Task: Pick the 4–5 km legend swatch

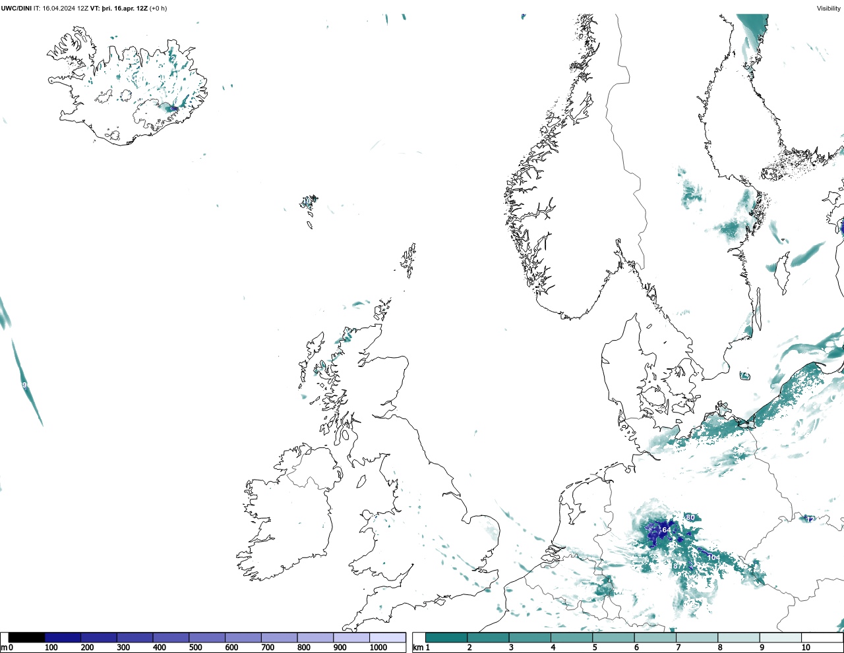Action: pos(572,637)
